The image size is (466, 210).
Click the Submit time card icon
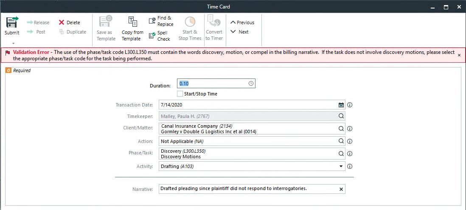pos(12,22)
